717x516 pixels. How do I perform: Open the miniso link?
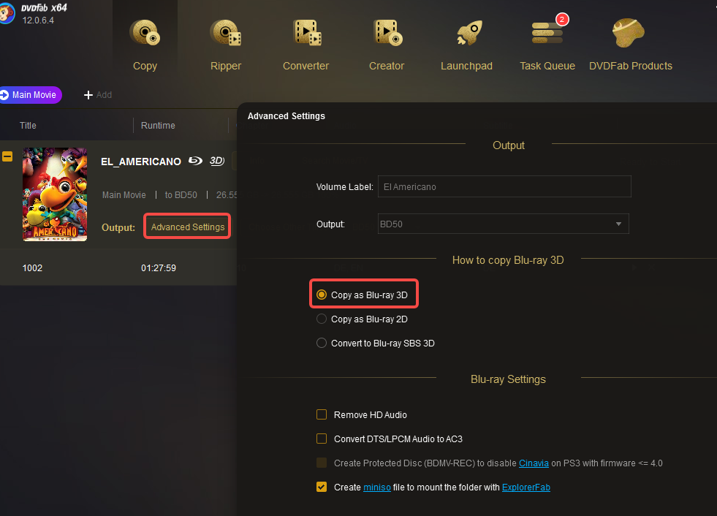coord(377,487)
